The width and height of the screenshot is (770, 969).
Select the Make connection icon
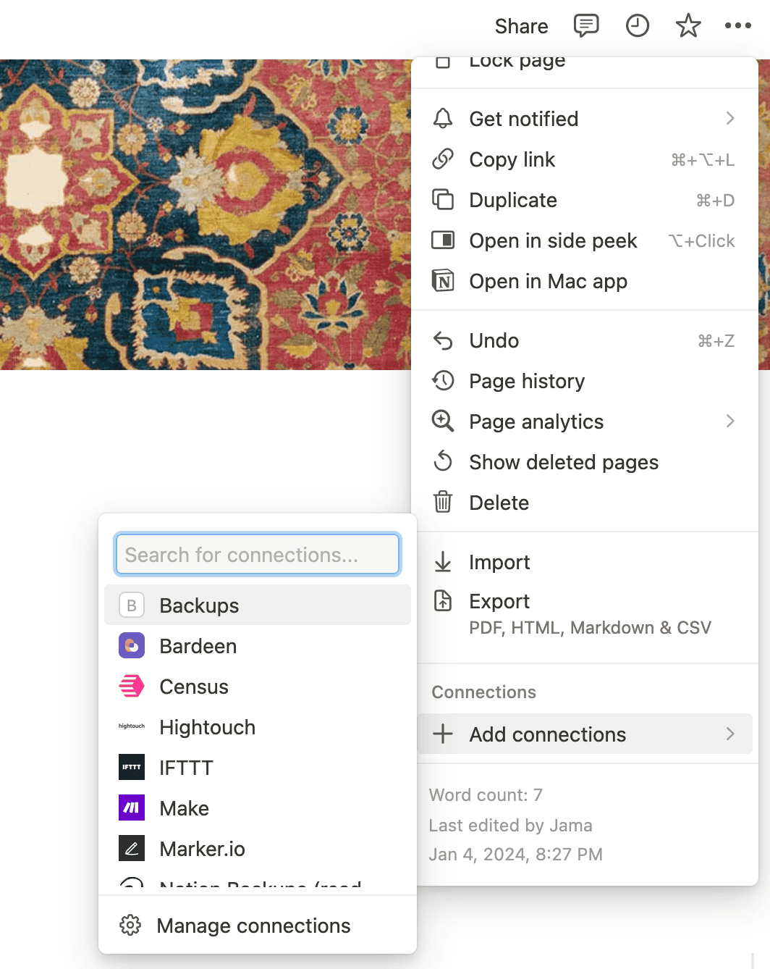tap(131, 807)
